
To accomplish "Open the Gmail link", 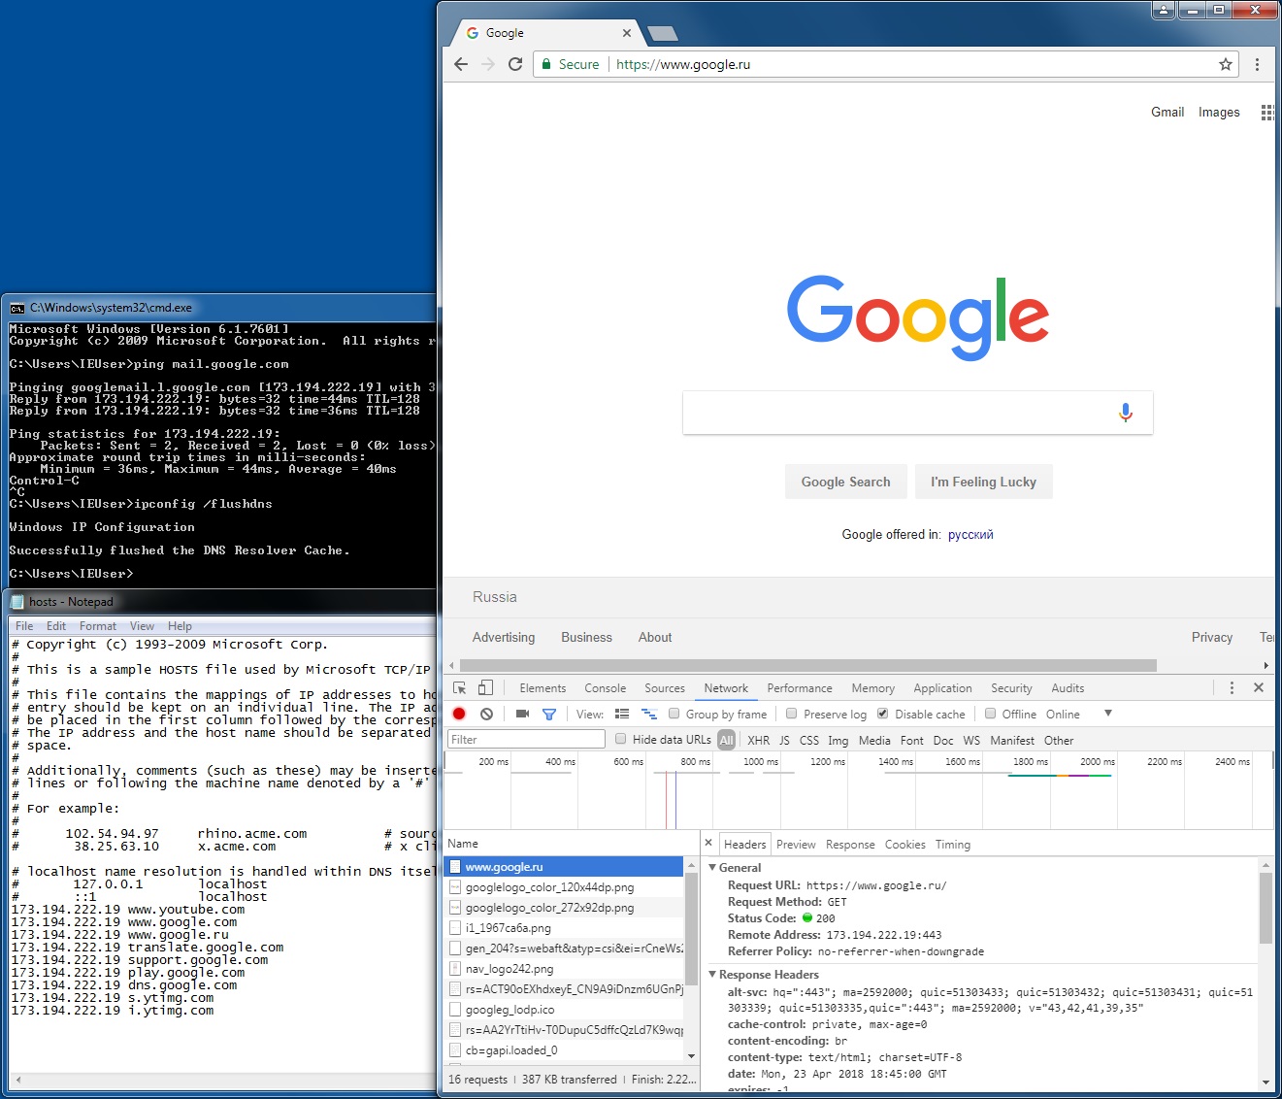I will click(x=1167, y=112).
